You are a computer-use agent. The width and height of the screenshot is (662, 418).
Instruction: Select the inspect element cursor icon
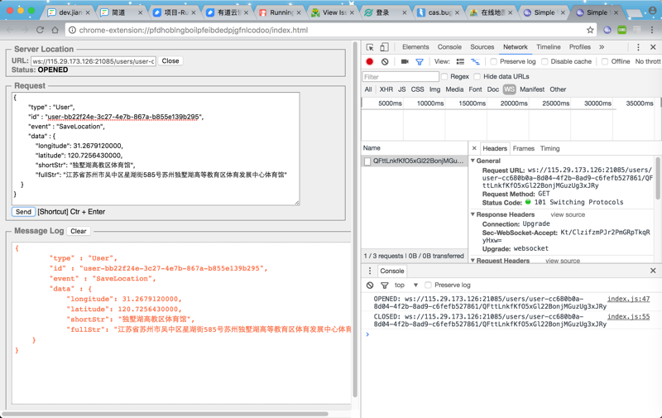[370, 47]
